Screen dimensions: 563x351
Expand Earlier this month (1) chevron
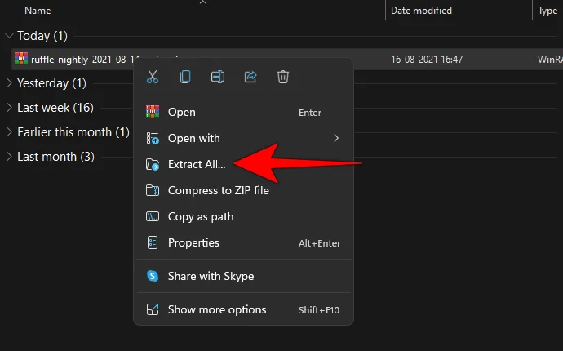point(9,132)
